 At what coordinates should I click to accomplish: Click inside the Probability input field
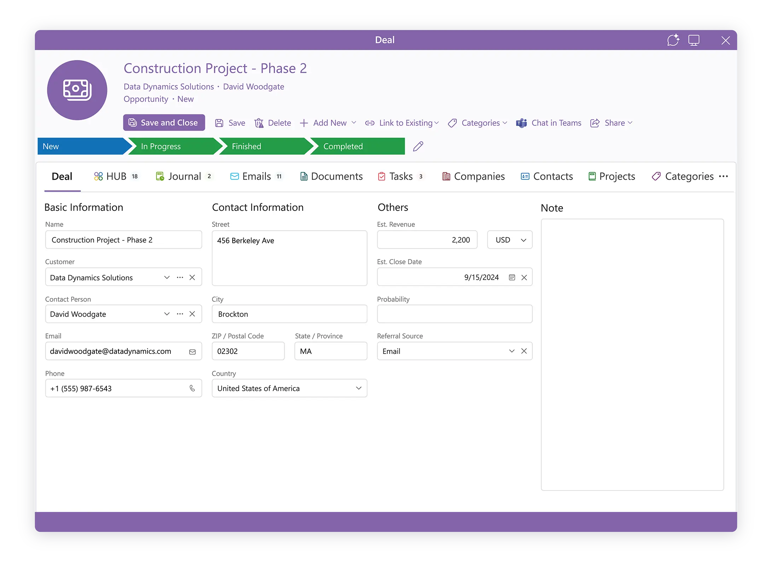pyautogui.click(x=454, y=314)
